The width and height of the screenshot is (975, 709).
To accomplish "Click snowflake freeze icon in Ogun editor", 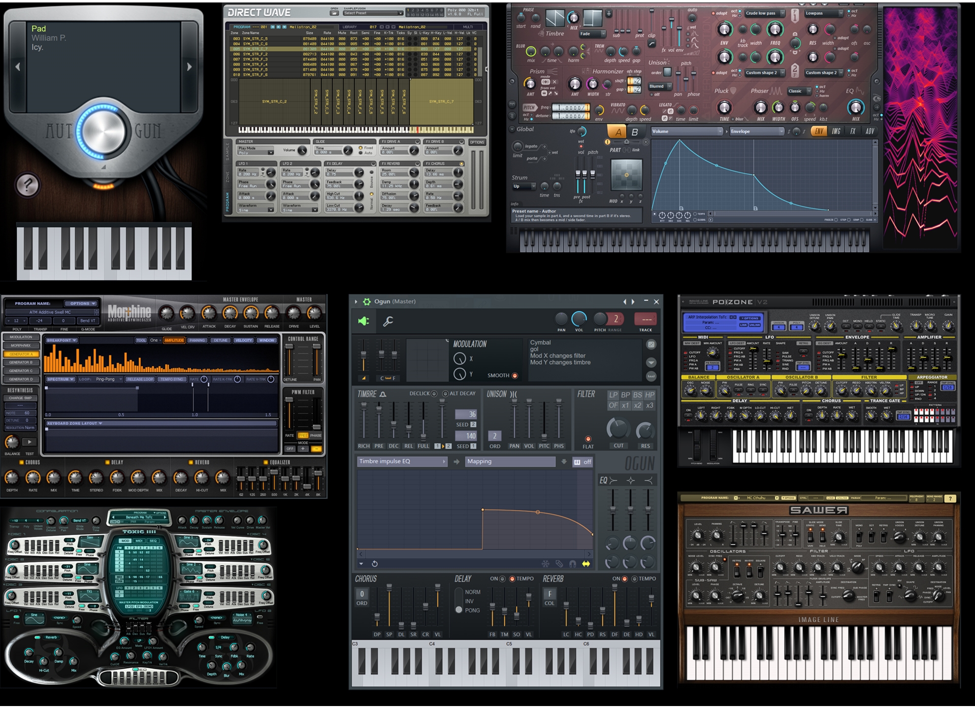I will (x=546, y=564).
